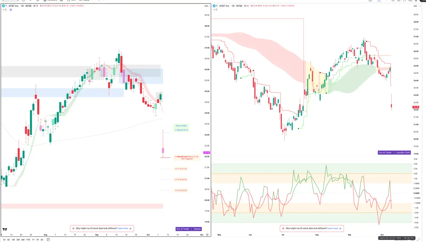
Task: Click the 'May' date label on right chart axis
Action: (x=219, y=235)
